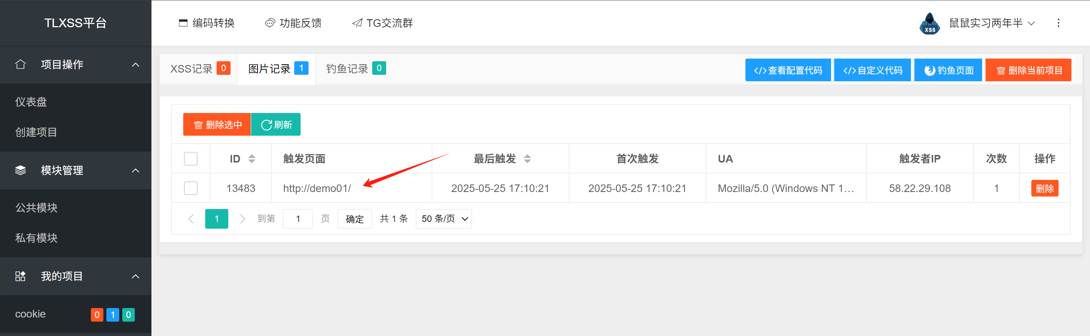Open the cookie project in sidebar
This screenshot has width=1090, height=336.
[30, 314]
